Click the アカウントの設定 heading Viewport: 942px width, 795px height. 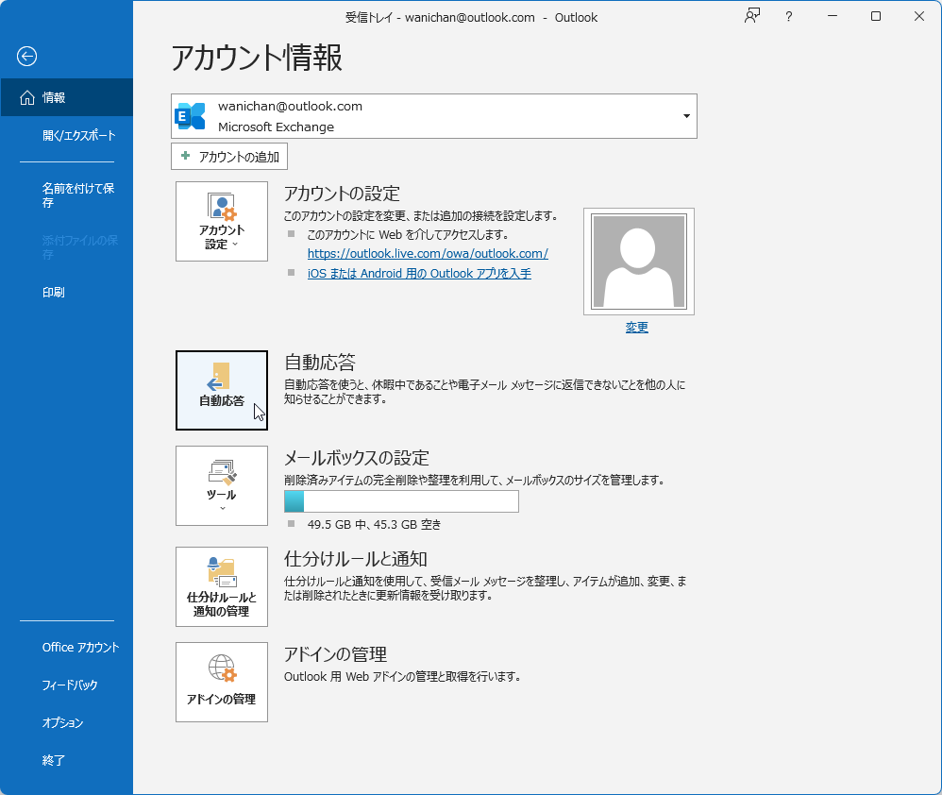pos(342,194)
